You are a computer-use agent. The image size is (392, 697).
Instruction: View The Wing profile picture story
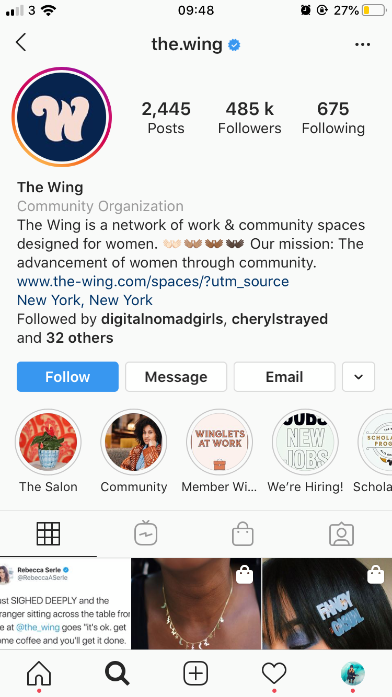click(x=62, y=117)
